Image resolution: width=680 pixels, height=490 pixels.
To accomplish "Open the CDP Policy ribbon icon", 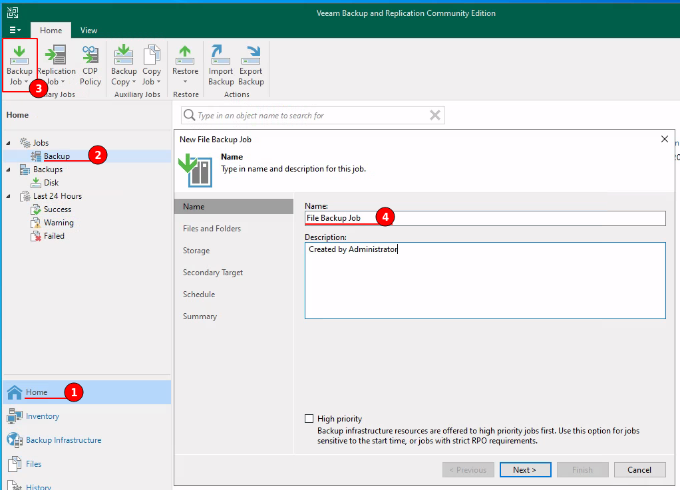I will pyautogui.click(x=90, y=55).
